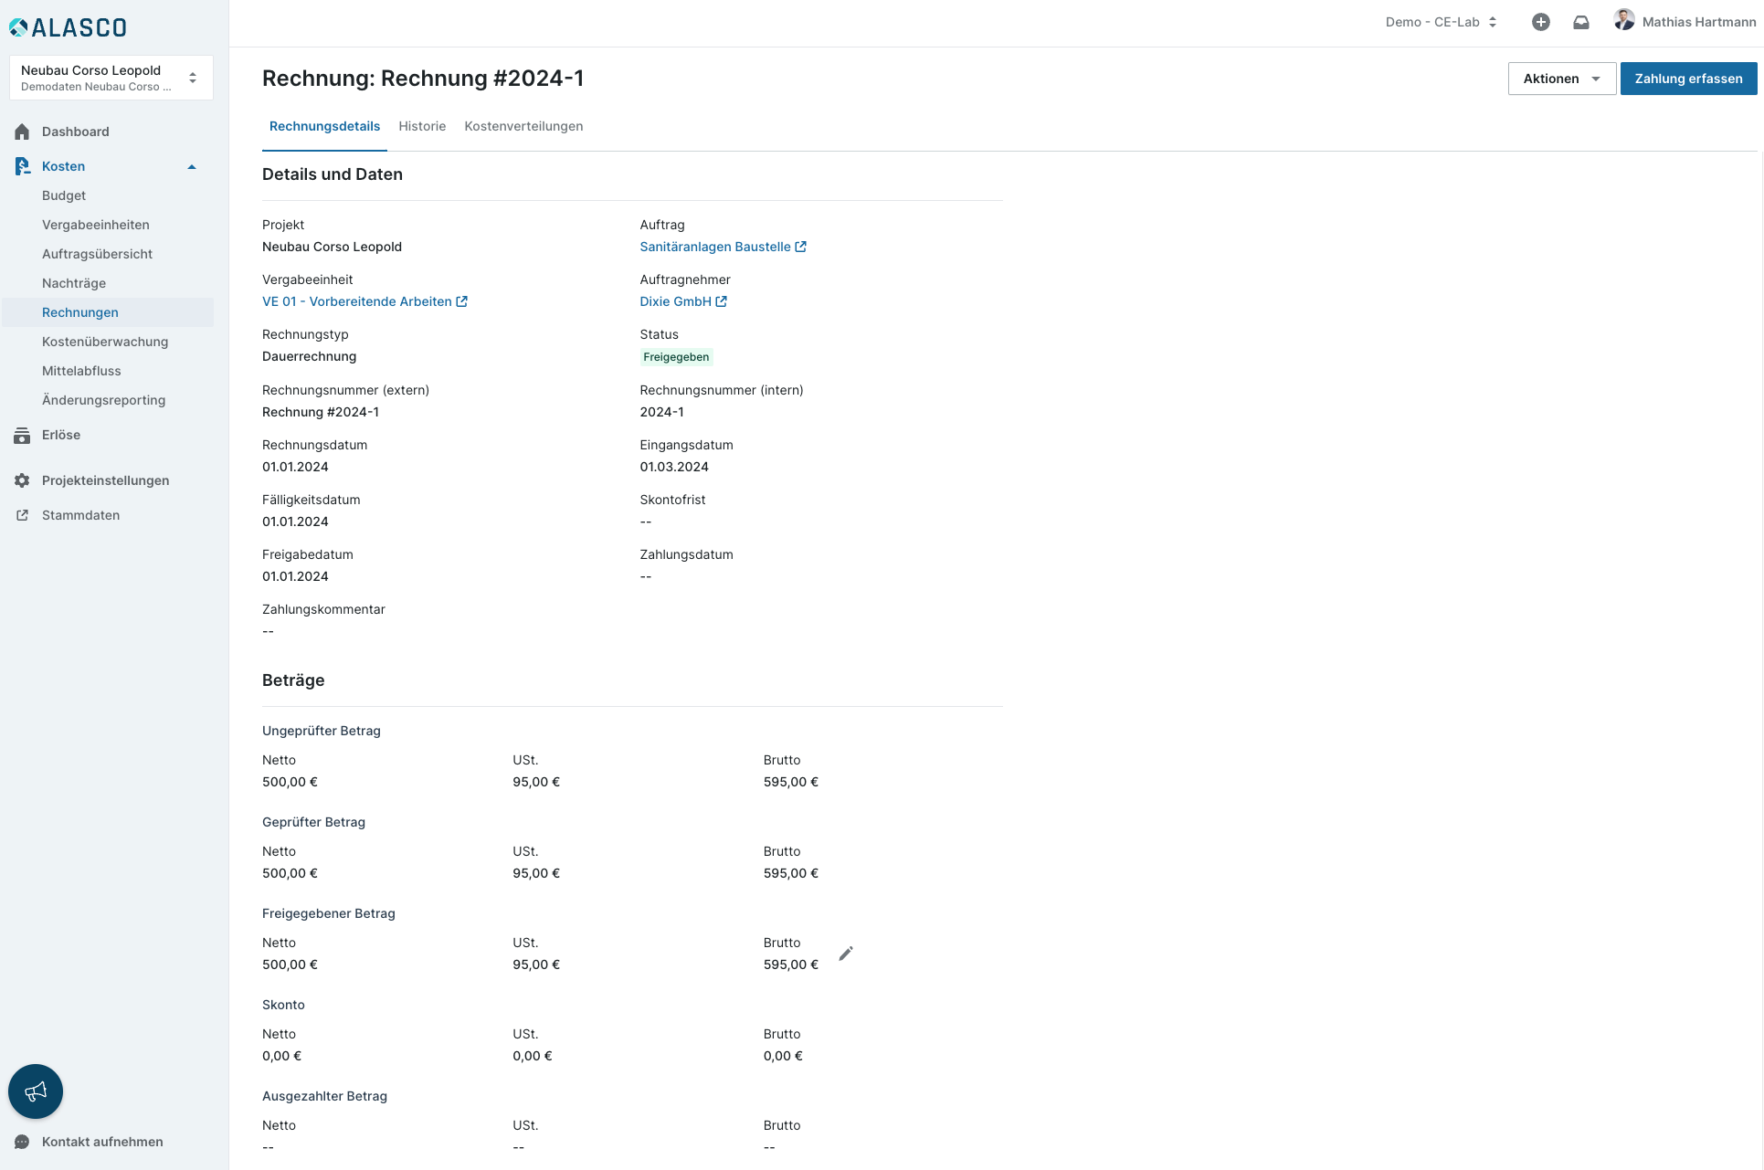Click the pencil edit icon beside Brutto
Image resolution: width=1764 pixels, height=1170 pixels.
coord(846,954)
